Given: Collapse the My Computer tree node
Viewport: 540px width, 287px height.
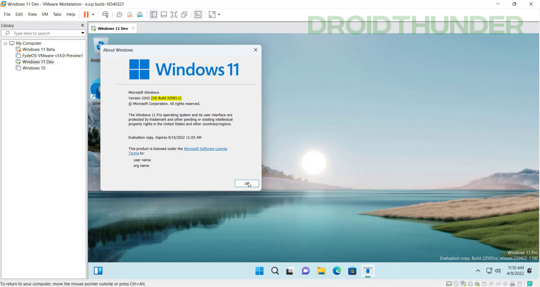Looking at the screenshot, I should 5,43.
